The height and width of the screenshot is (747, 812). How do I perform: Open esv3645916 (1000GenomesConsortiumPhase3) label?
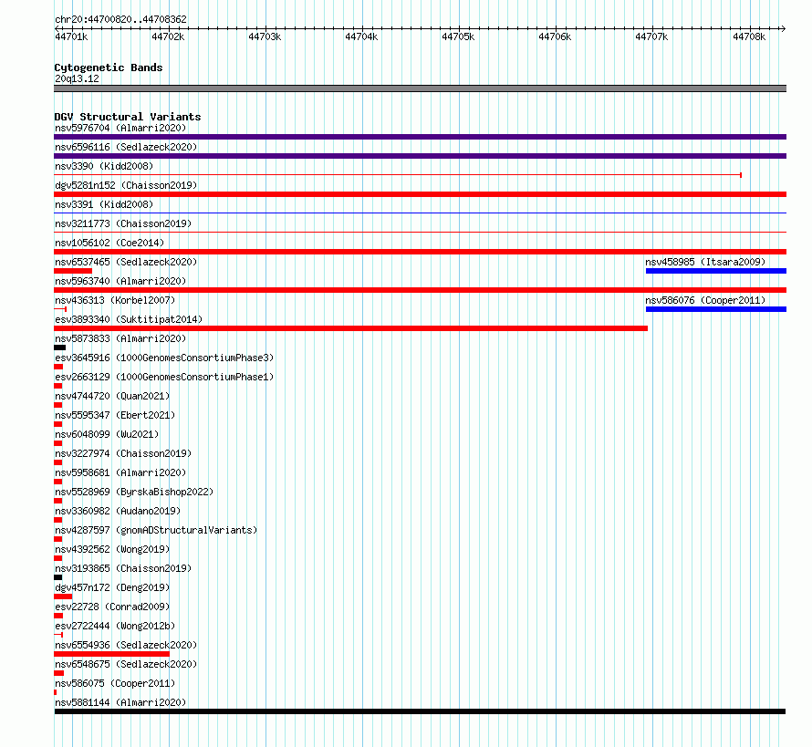coord(164,358)
